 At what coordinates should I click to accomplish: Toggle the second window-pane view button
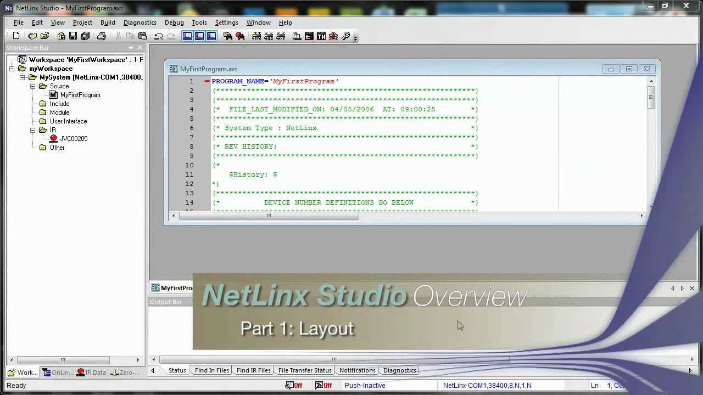199,36
